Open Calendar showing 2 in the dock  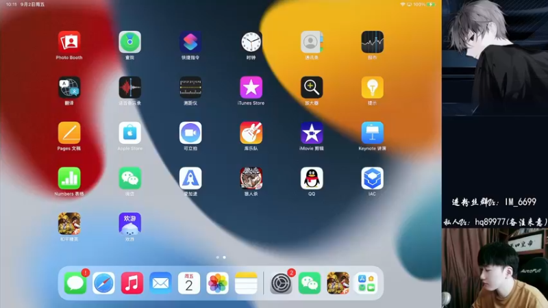coord(189,283)
